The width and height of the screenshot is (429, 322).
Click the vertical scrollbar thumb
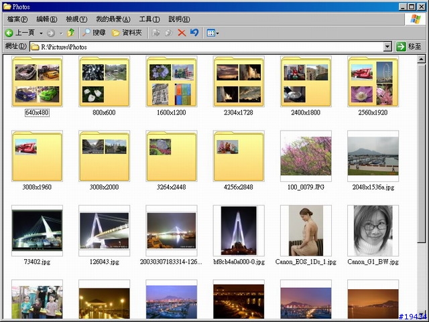click(421, 153)
